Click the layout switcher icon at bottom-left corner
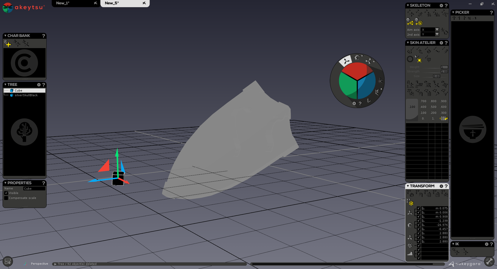This screenshot has width=497, height=269. point(8,262)
